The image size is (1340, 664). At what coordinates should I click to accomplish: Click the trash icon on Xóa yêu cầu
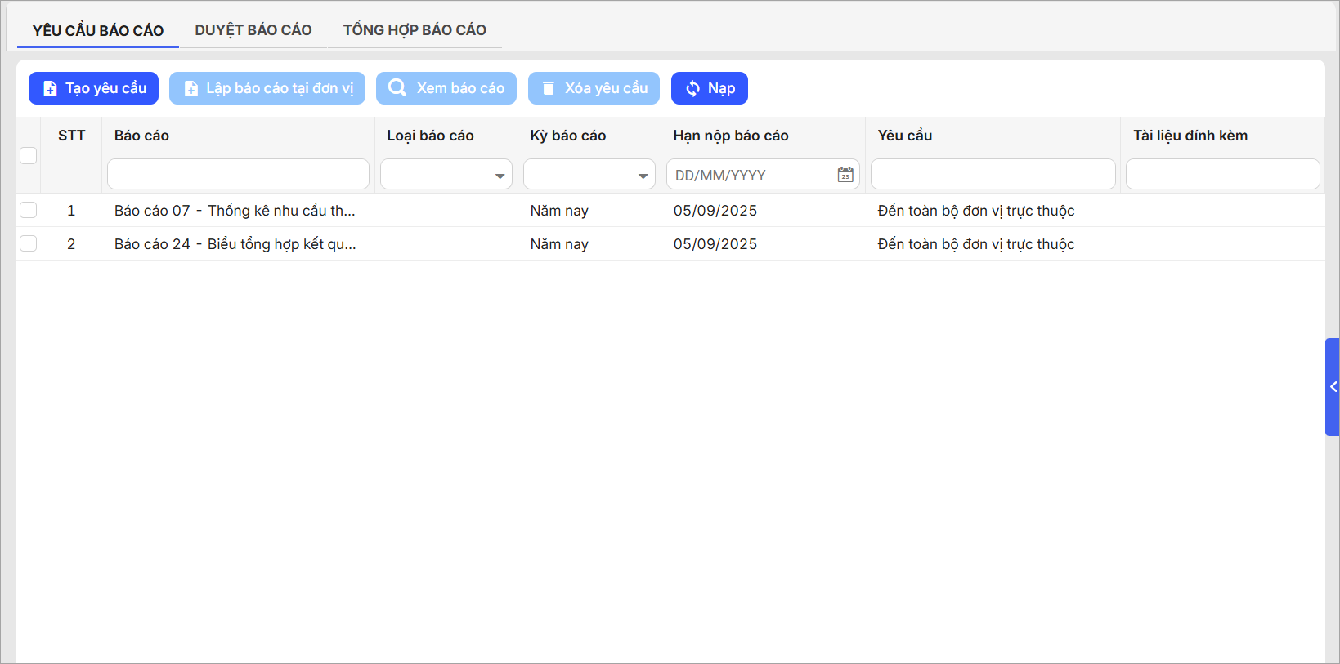[x=549, y=88]
